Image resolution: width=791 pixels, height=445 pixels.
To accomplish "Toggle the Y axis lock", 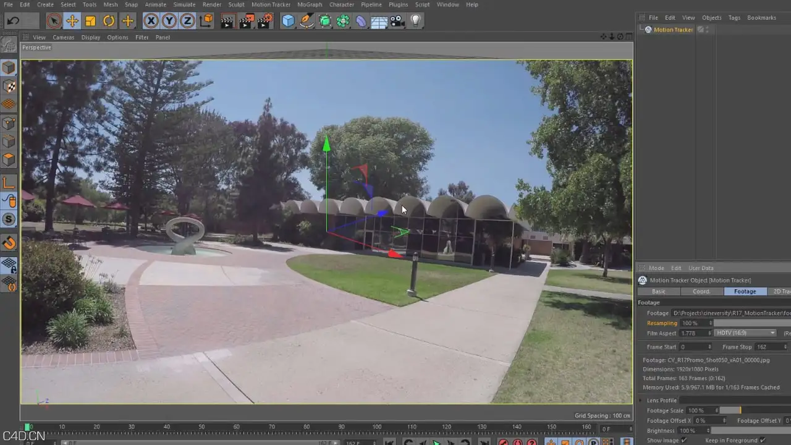I will coord(169,21).
